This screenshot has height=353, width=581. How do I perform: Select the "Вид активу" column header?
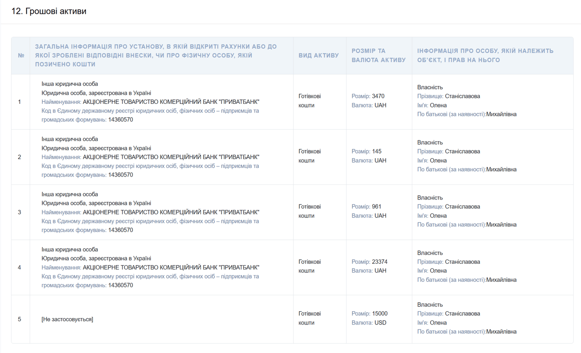319,56
